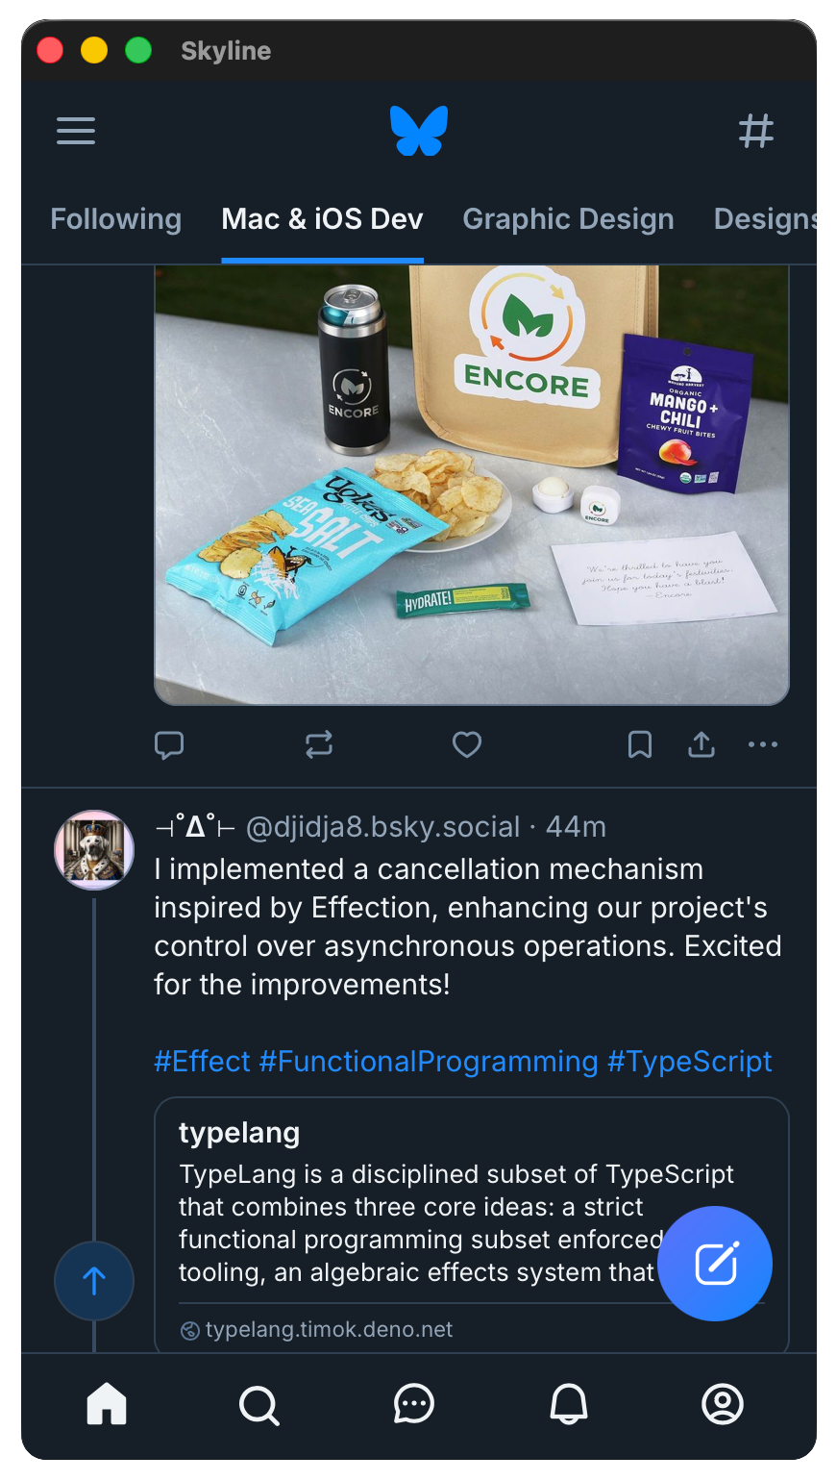Go to the Home tab
Screen dimensions: 837x1481
107,1404
